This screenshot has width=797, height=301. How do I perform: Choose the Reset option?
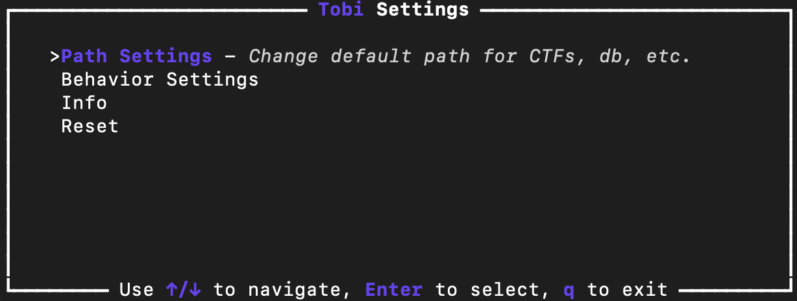point(90,126)
